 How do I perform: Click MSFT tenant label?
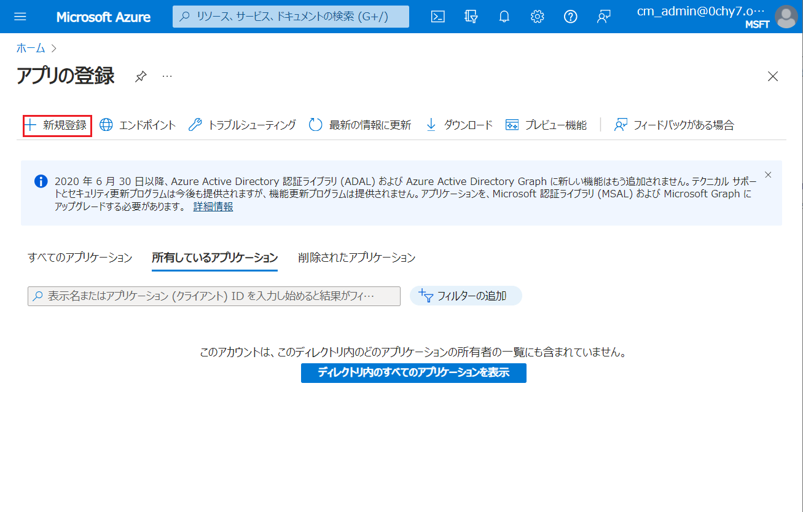[757, 25]
